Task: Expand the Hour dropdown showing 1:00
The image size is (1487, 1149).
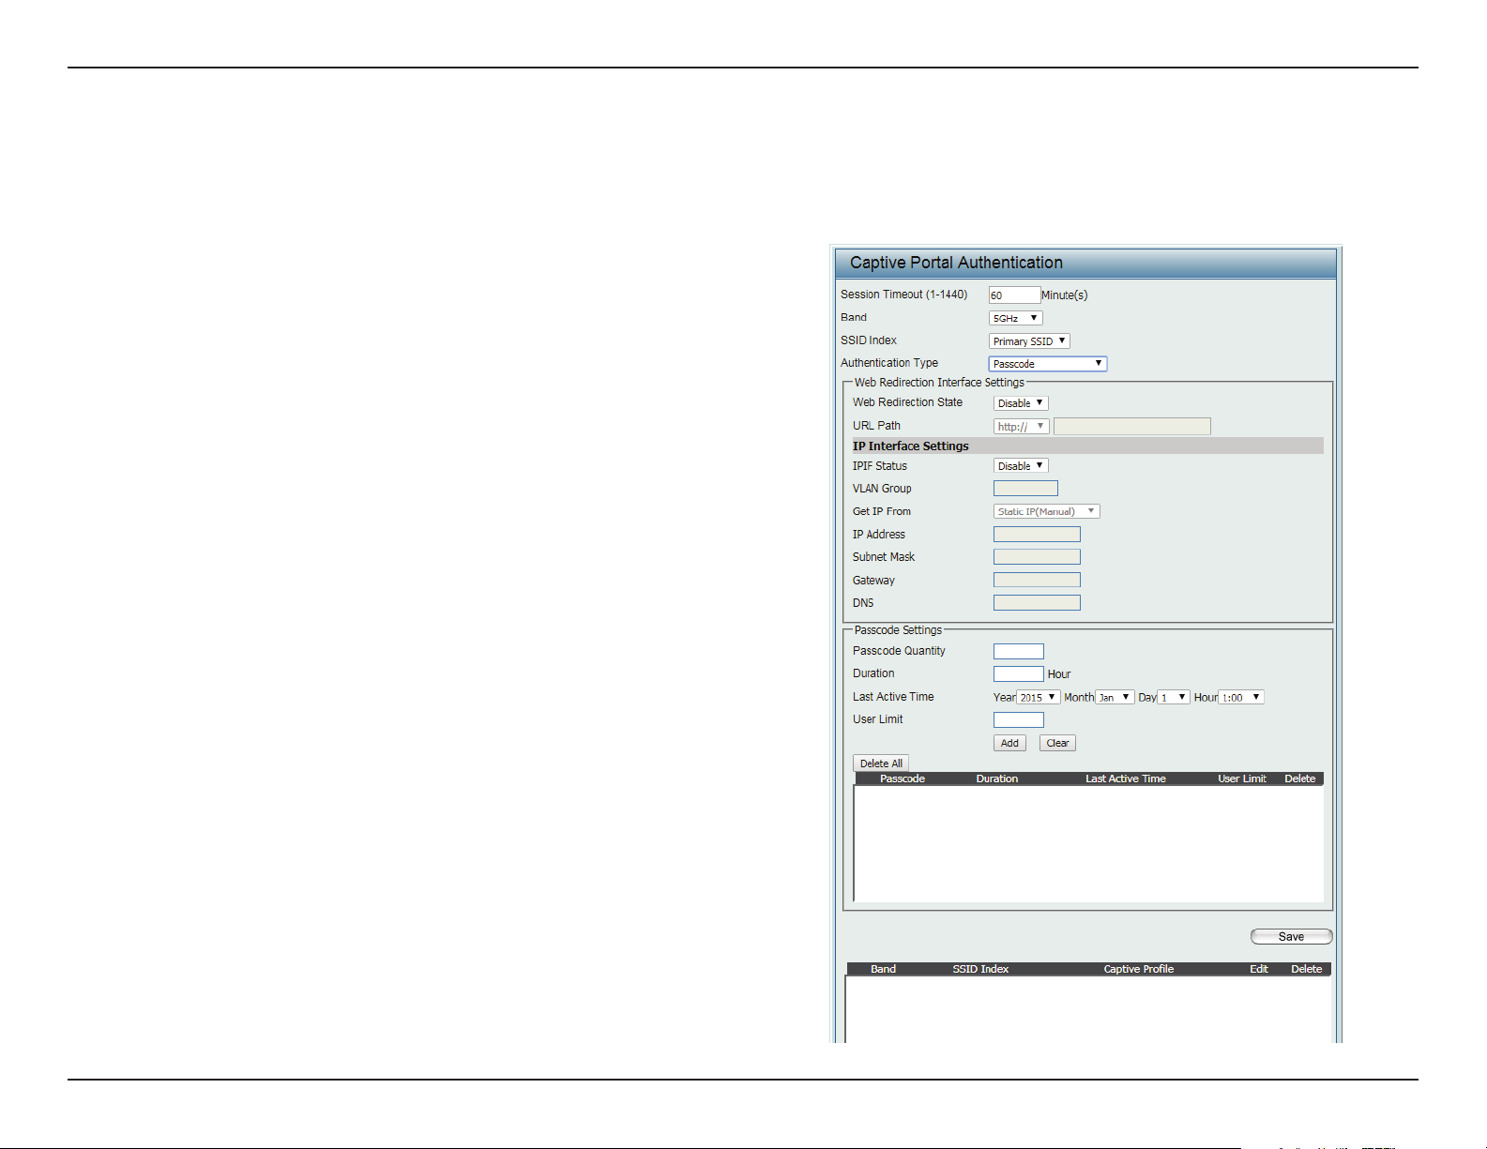Action: 1241,697
